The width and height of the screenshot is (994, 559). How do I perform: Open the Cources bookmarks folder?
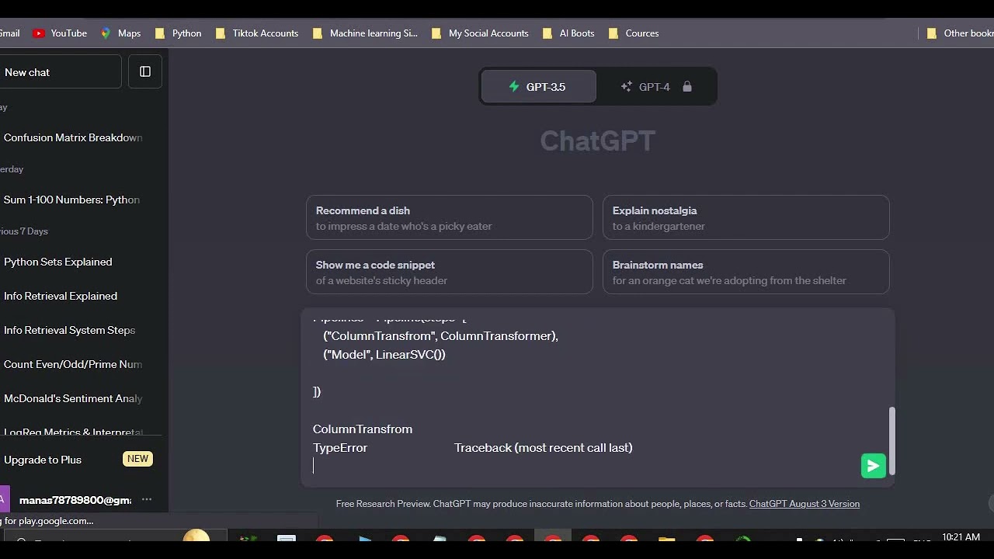pos(634,33)
